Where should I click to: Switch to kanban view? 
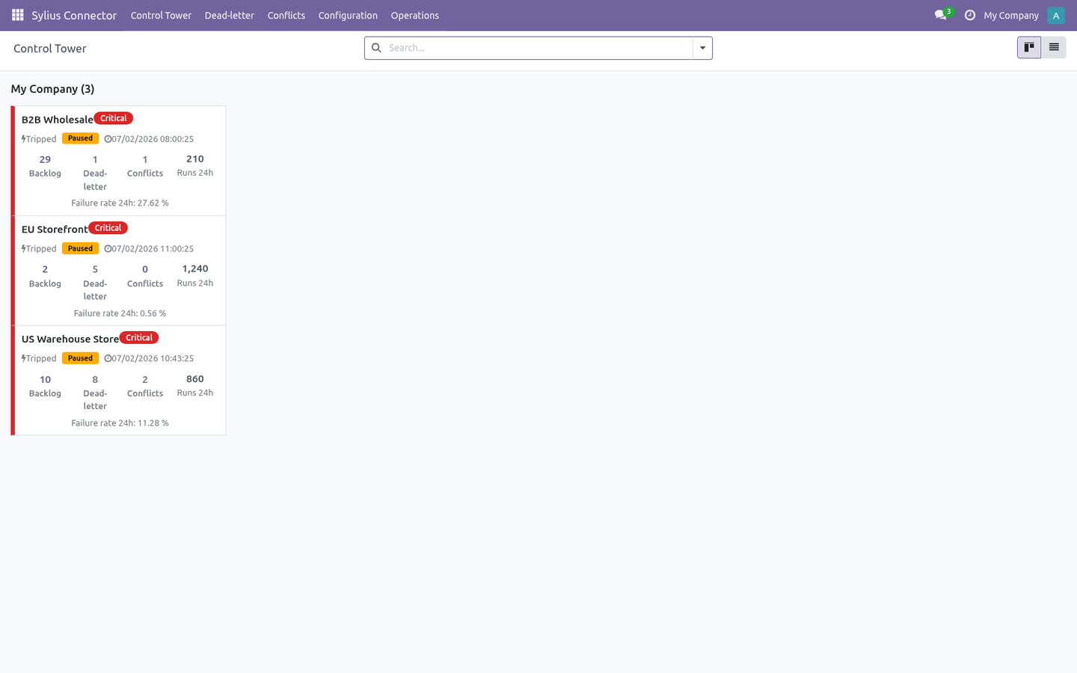coord(1029,48)
